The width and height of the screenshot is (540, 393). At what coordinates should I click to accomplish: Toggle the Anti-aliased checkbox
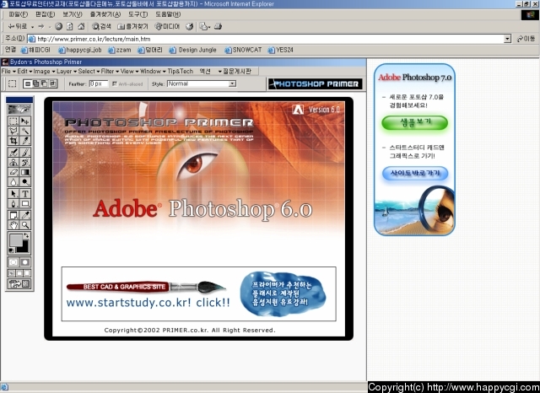click(115, 83)
